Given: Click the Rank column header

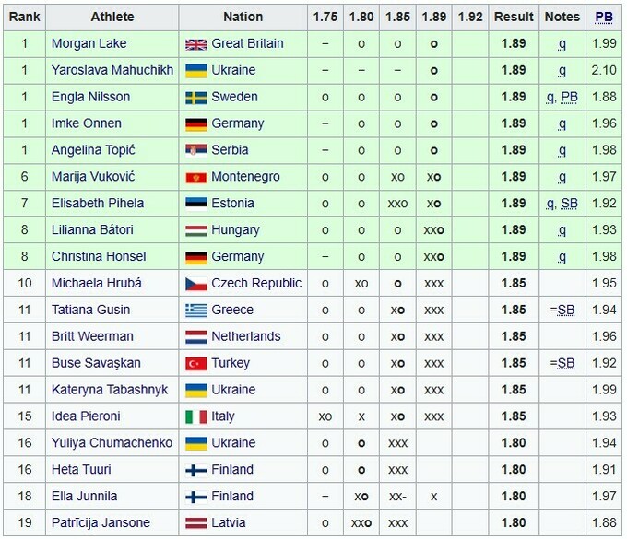Looking at the screenshot, I should 25,17.
